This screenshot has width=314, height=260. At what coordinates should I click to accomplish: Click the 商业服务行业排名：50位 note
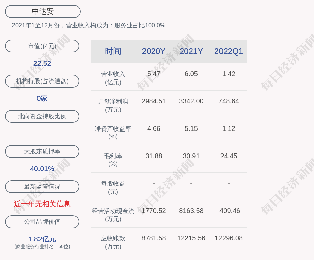click(42, 246)
